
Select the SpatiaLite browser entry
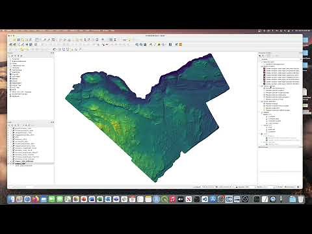pyautogui.click(x=15, y=72)
